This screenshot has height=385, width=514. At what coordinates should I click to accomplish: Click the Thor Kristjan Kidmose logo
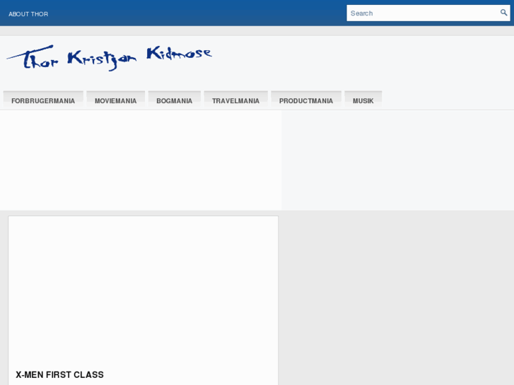pyautogui.click(x=109, y=58)
